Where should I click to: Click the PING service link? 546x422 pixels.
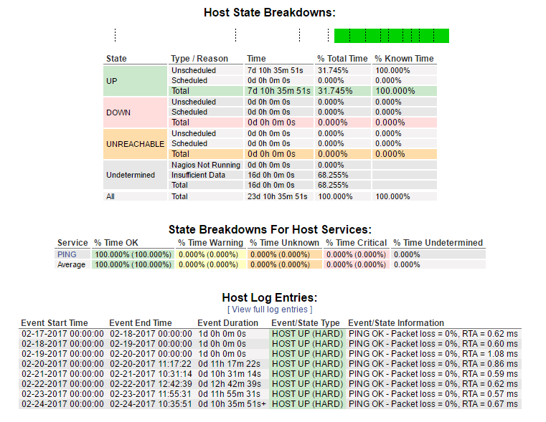(x=66, y=254)
